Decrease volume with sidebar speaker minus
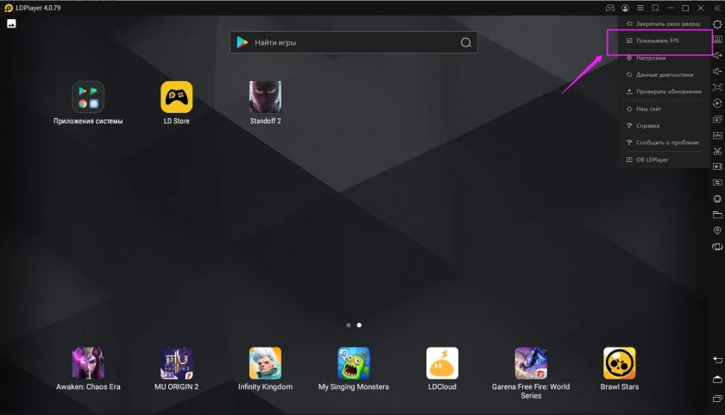 click(x=717, y=71)
